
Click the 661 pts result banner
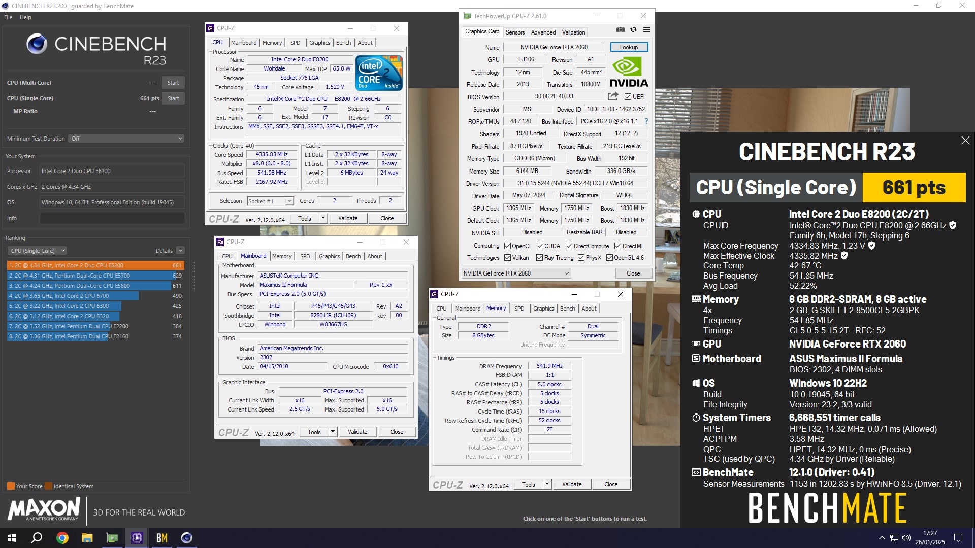914,188
